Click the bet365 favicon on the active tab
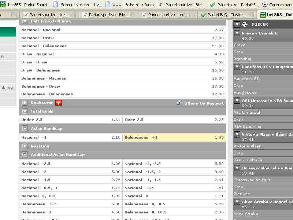 [263, 15]
